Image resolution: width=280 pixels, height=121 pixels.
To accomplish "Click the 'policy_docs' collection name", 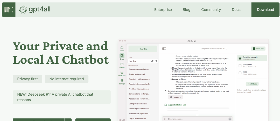I will 248,65.
